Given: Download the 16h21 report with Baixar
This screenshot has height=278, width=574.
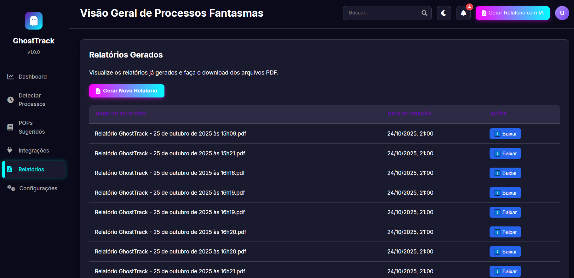Looking at the screenshot, I should point(505,271).
